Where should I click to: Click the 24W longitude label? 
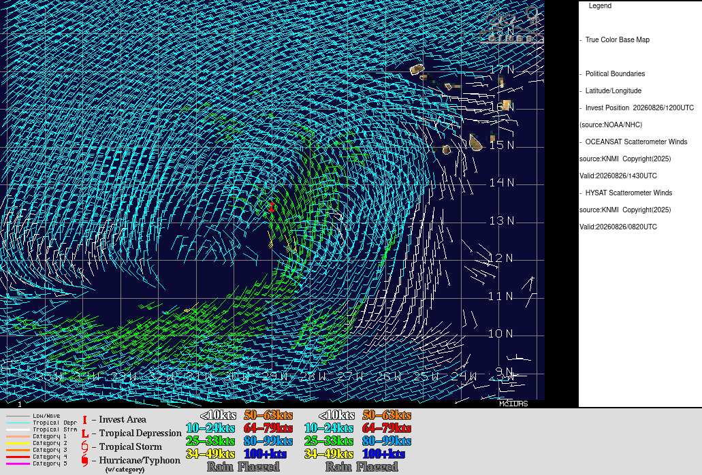click(464, 376)
